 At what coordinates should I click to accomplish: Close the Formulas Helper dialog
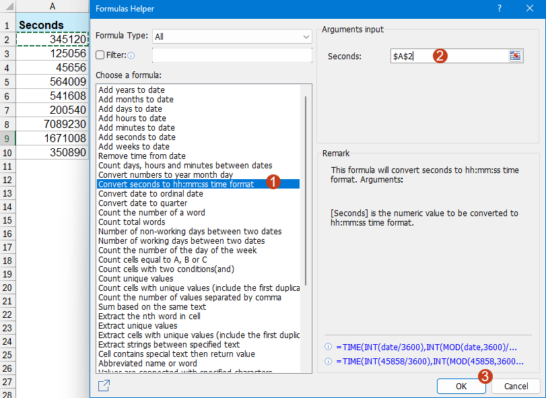529,9
